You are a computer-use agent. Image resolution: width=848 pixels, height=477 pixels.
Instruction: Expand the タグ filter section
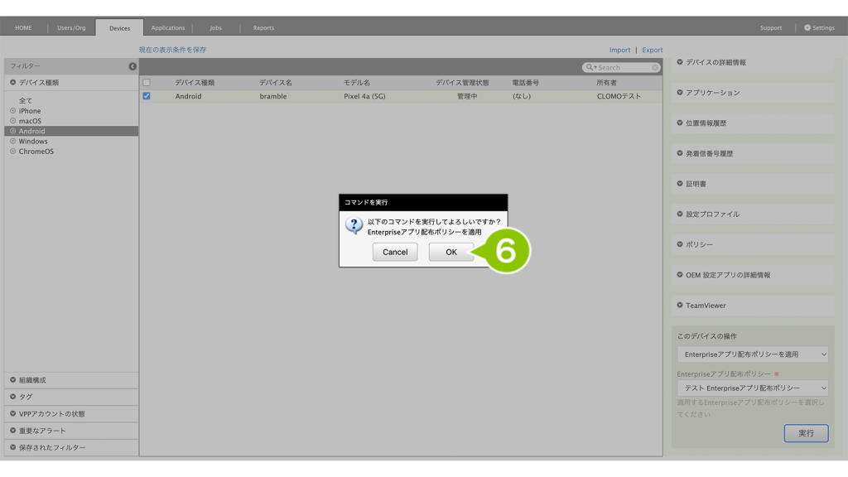point(71,397)
